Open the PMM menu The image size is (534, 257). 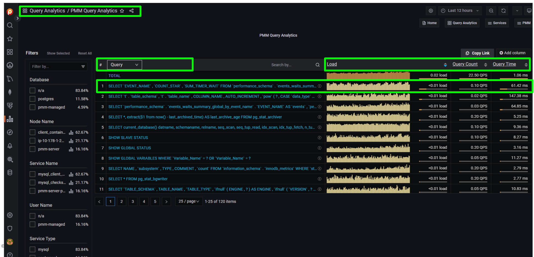click(524, 23)
